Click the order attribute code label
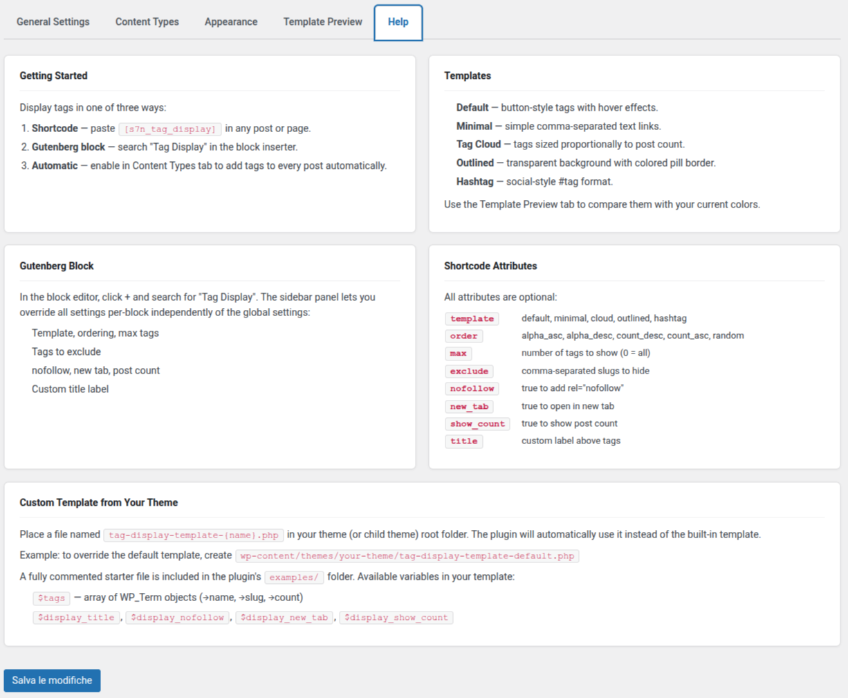Viewport: 848px width, 698px height. 463,336
